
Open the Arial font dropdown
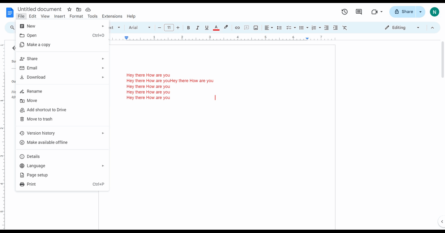tap(140, 28)
